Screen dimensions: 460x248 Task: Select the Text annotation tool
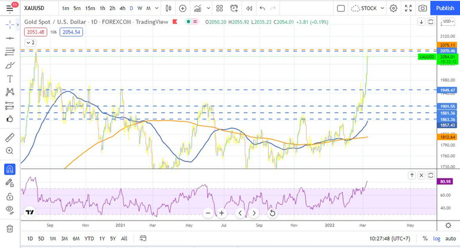[x=10, y=78]
